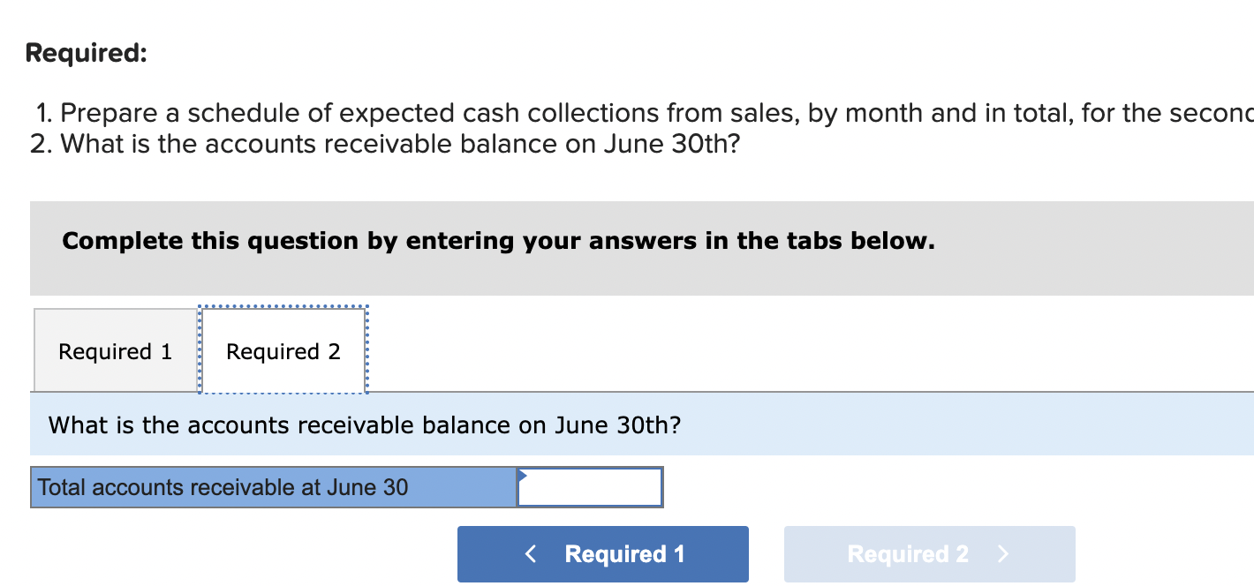This screenshot has width=1254, height=586.
Task: Click the Total accounts receivable at June 30 label
Action: coord(221,486)
